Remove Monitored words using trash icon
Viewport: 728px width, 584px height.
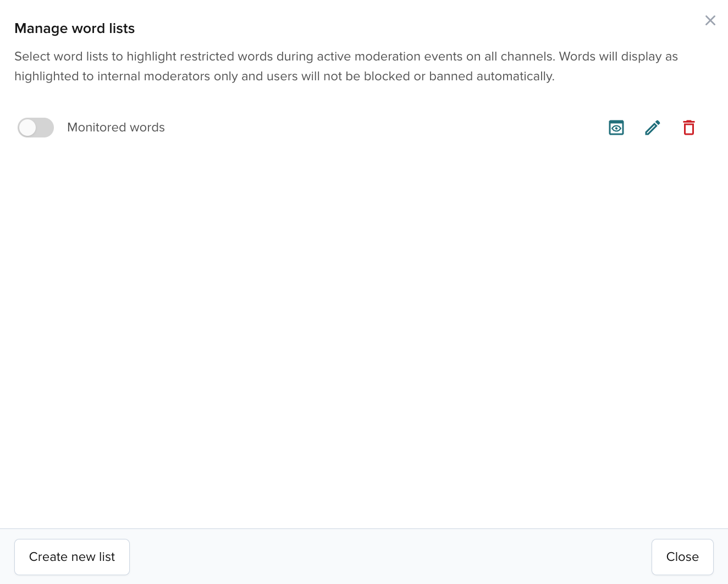point(689,128)
